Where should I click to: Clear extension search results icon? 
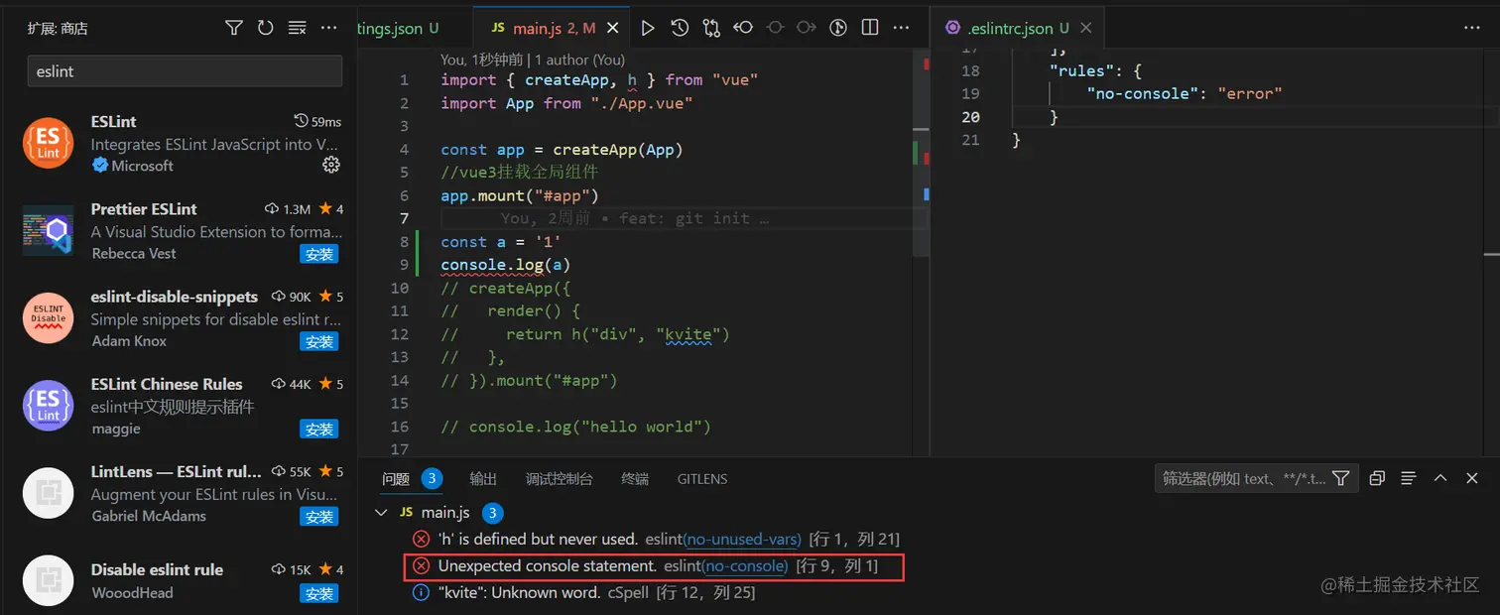click(x=298, y=28)
